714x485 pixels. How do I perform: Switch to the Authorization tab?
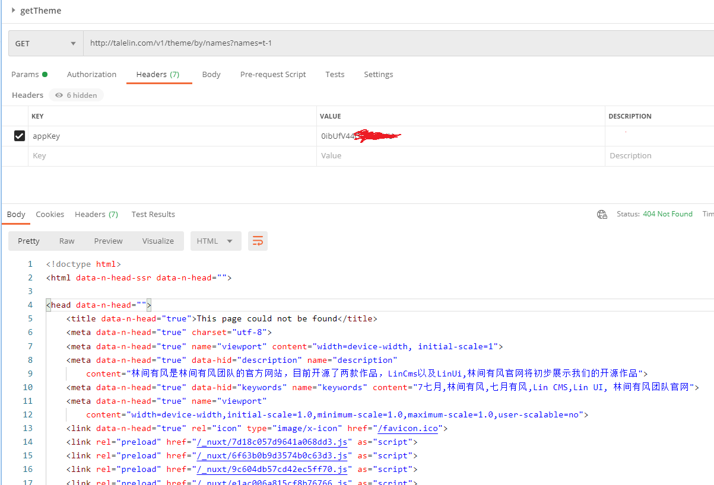click(91, 74)
